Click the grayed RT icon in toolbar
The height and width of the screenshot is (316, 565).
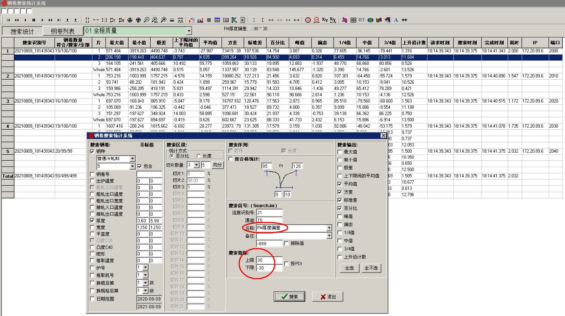click(361, 20)
